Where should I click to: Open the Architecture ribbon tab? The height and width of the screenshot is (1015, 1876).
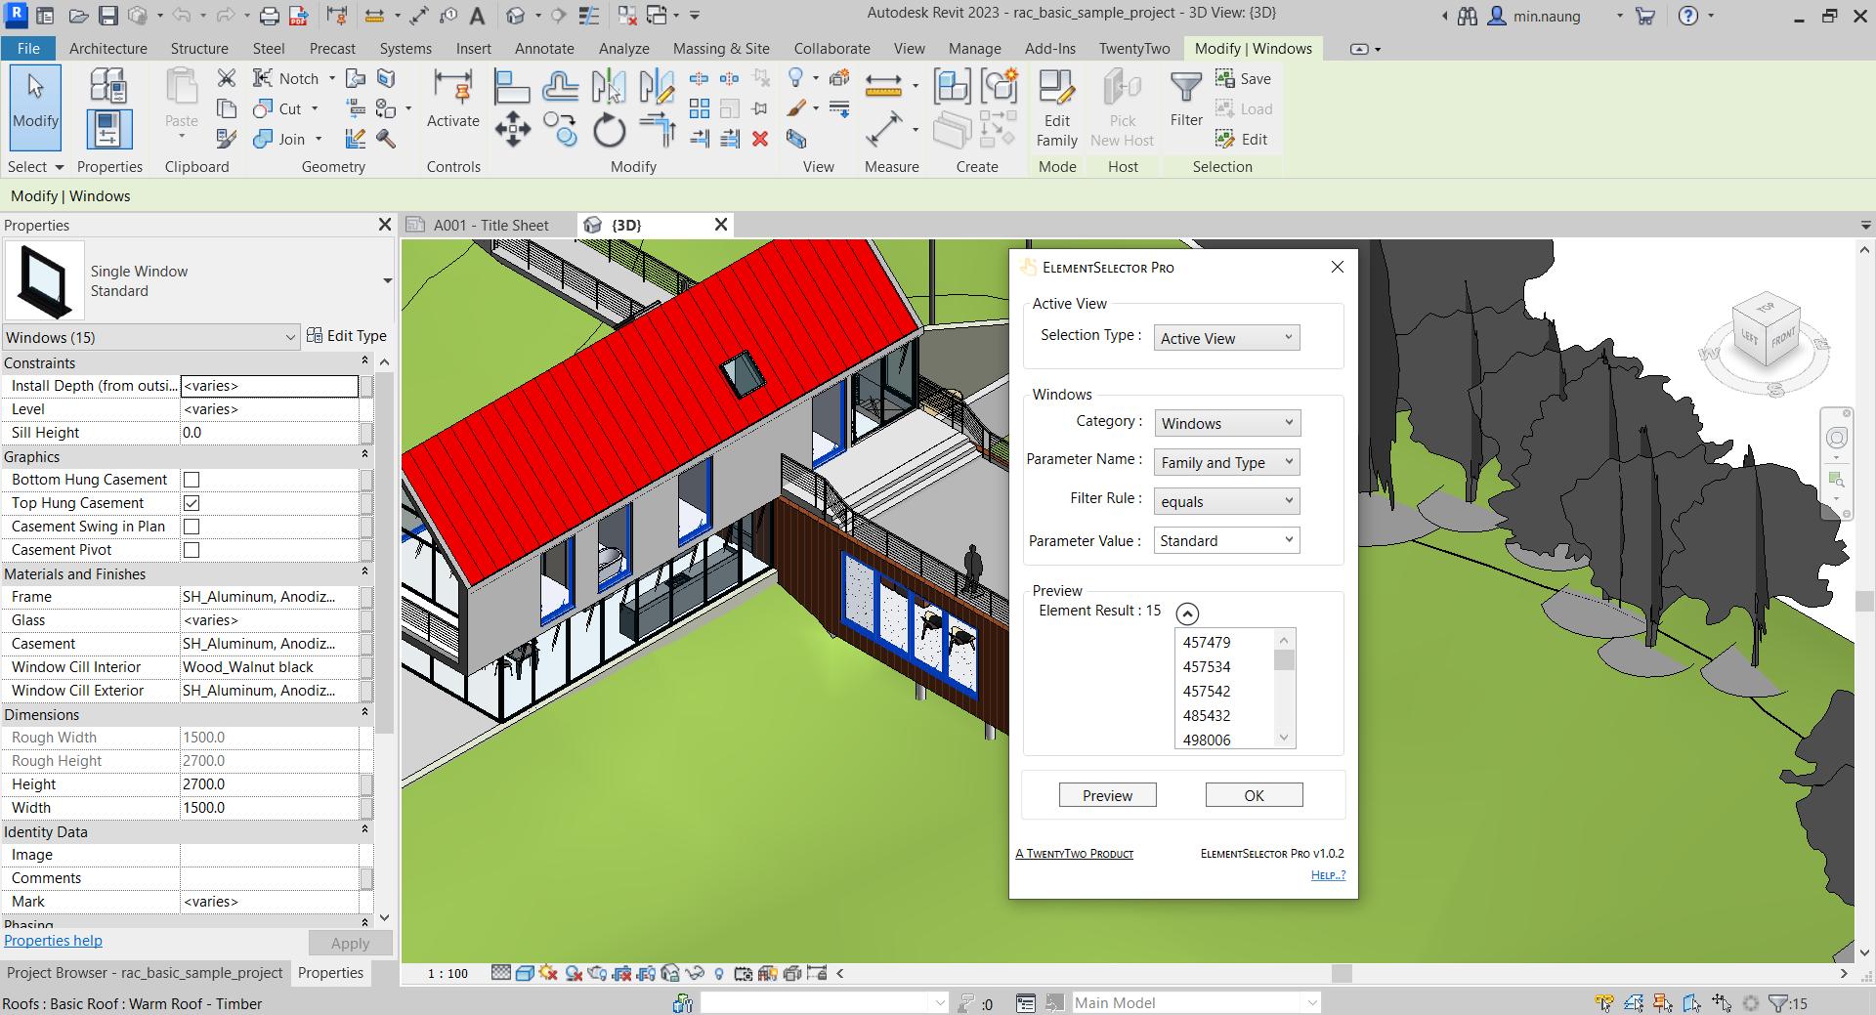pos(107,49)
